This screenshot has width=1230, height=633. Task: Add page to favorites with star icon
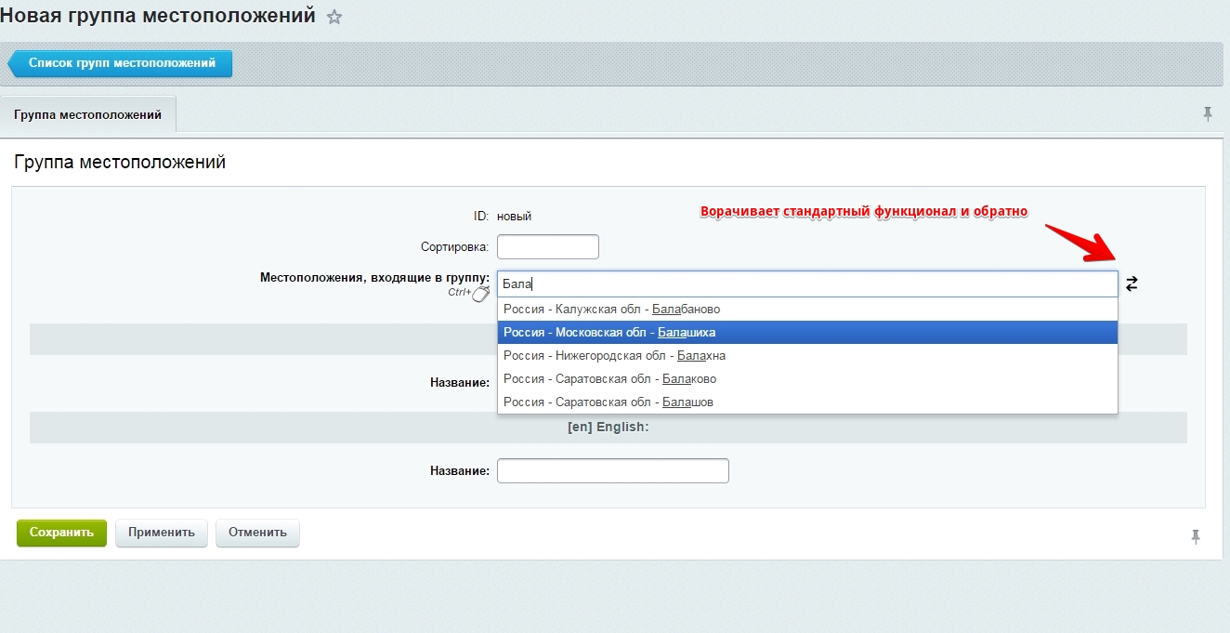click(334, 18)
